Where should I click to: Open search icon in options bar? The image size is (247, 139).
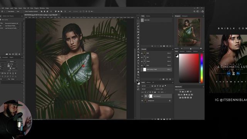[195, 11]
